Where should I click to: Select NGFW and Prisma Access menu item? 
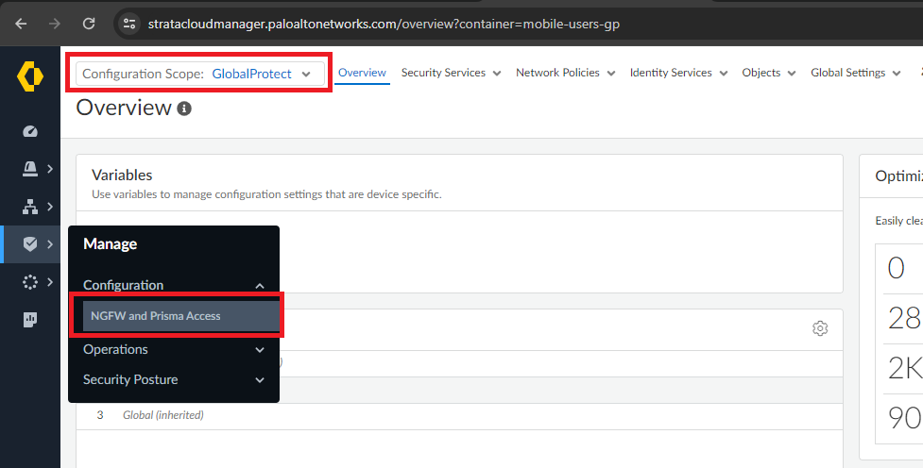180,316
